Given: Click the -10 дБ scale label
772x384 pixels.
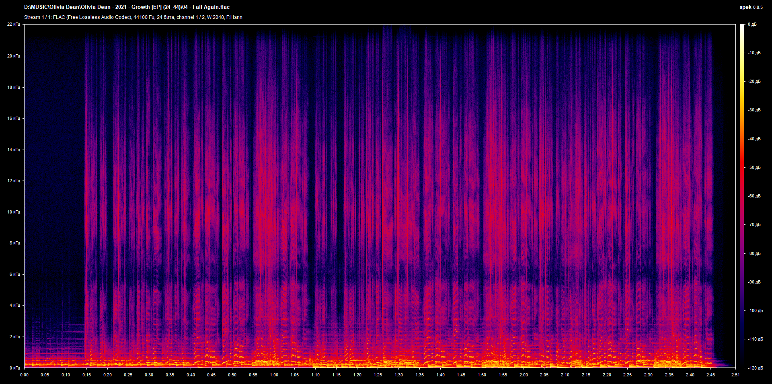Looking at the screenshot, I should [x=754, y=53].
